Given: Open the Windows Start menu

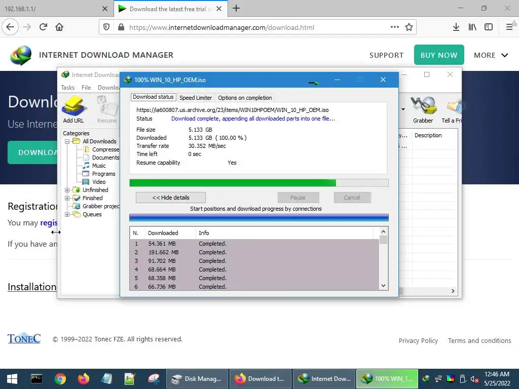Looking at the screenshot, I should [12, 379].
